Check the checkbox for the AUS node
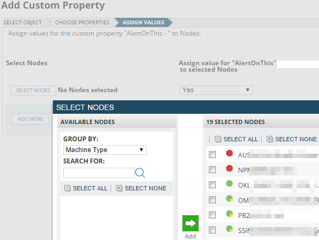 tap(212, 154)
